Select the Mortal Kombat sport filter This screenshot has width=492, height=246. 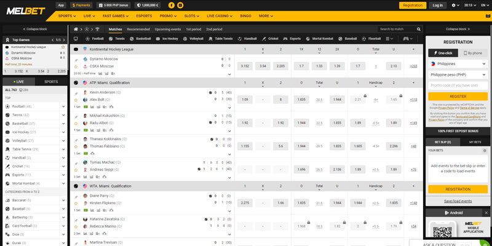tap(319, 39)
